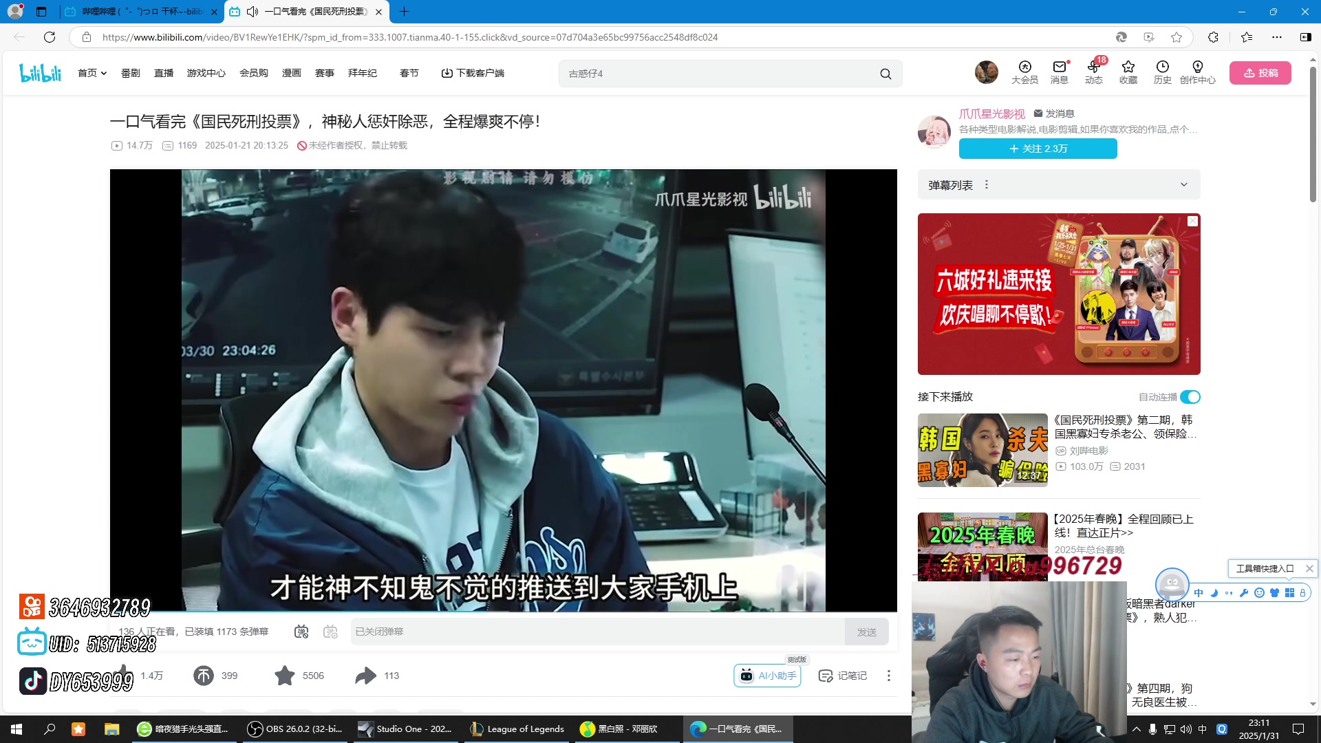Open the bilibili logo home link
This screenshot has height=743, width=1321.
[x=40, y=72]
